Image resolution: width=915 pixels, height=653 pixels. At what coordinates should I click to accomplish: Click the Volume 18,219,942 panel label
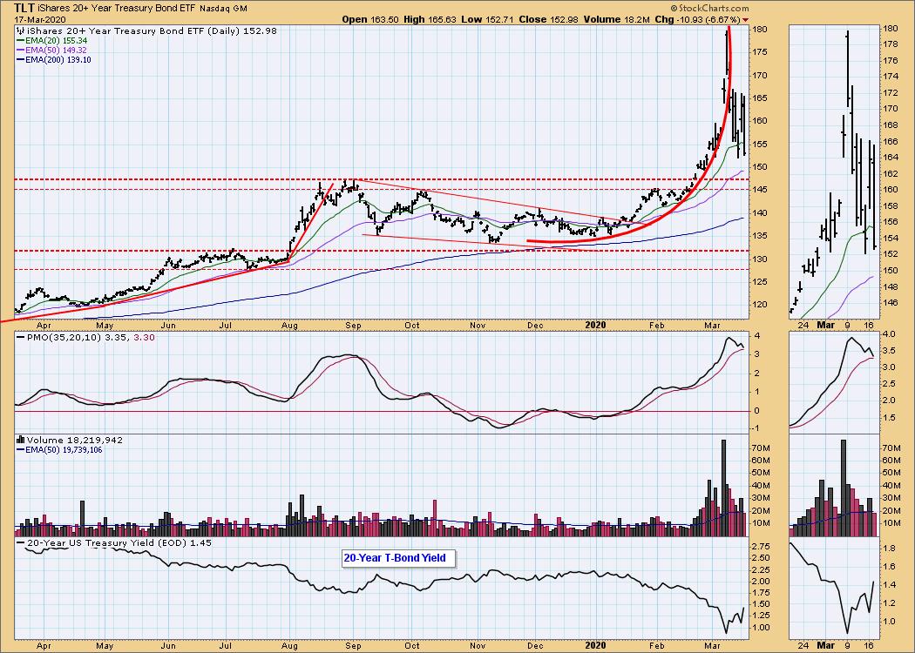[75, 441]
